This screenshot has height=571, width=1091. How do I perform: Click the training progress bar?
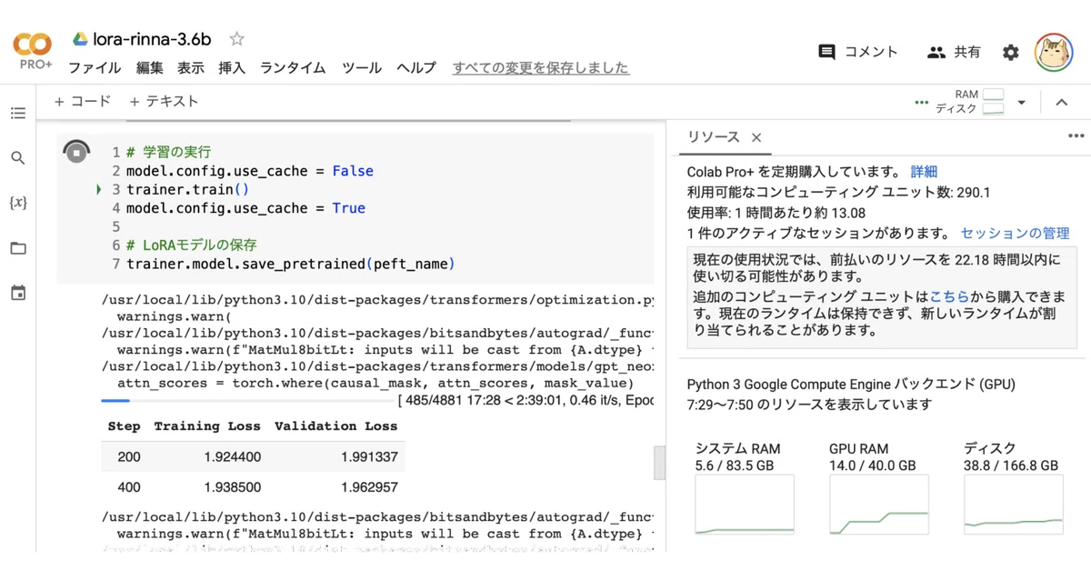coord(247,400)
